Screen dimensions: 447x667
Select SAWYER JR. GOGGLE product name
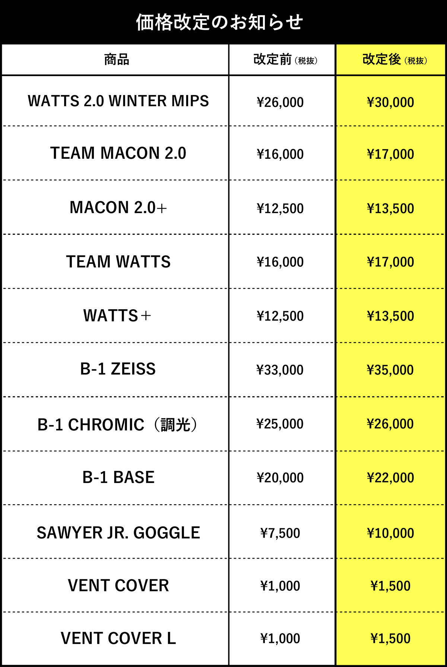click(x=118, y=533)
